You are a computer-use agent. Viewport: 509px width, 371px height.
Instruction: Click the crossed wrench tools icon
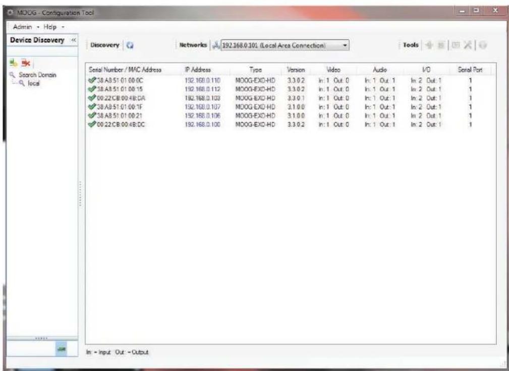(468, 45)
